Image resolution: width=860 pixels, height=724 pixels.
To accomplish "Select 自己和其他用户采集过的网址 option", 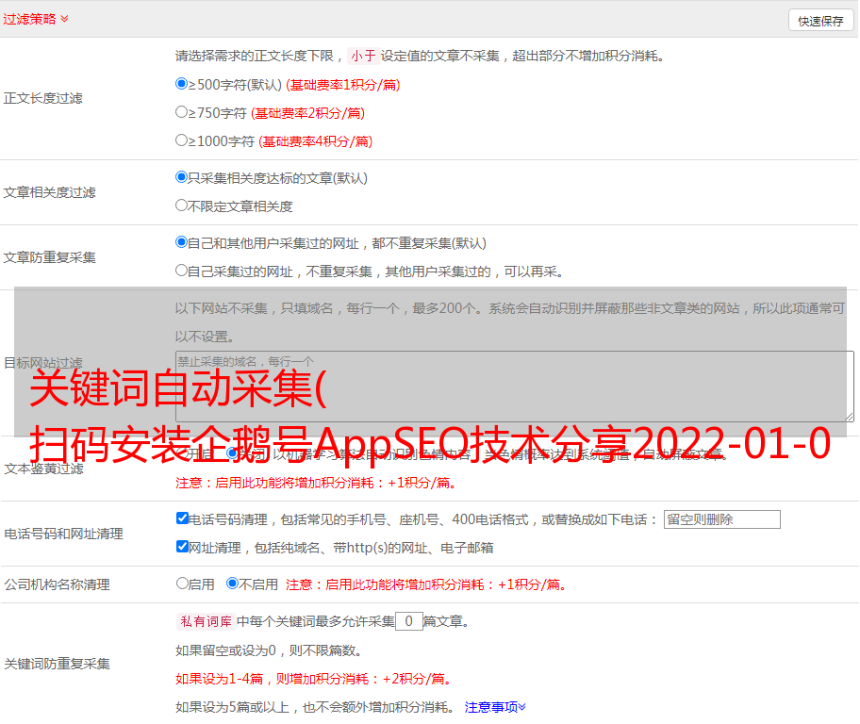I will (181, 242).
